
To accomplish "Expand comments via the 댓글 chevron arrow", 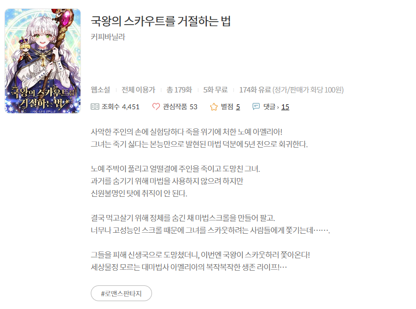I will [278, 107].
